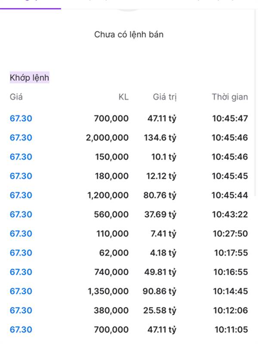Click the Chưa có lệnh bán message
This screenshot has width=258, height=344.
click(x=129, y=34)
